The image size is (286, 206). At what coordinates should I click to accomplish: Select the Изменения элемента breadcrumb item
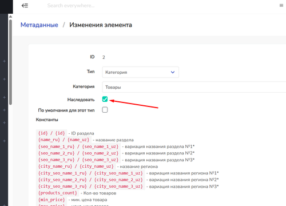click(x=101, y=25)
